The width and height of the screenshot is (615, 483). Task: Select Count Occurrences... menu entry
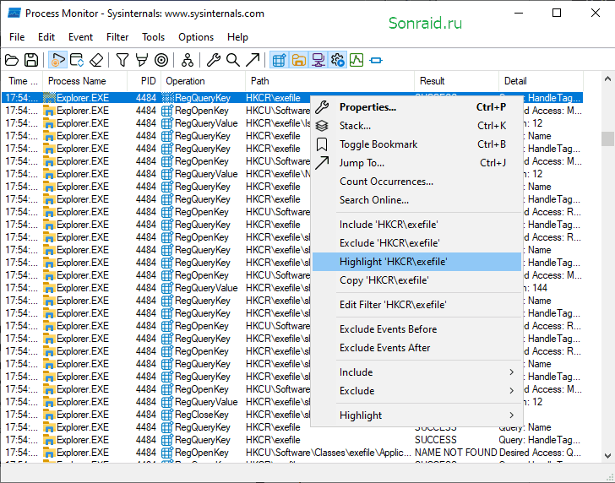point(416,182)
